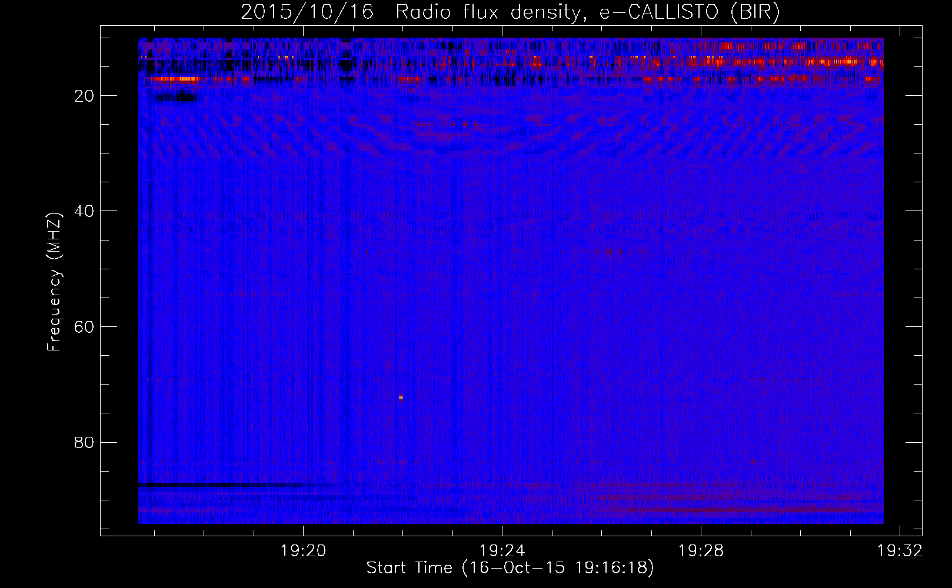The height and width of the screenshot is (588, 952).
Task: Click the 40 MHz frequency tick label
Action: tap(84, 211)
